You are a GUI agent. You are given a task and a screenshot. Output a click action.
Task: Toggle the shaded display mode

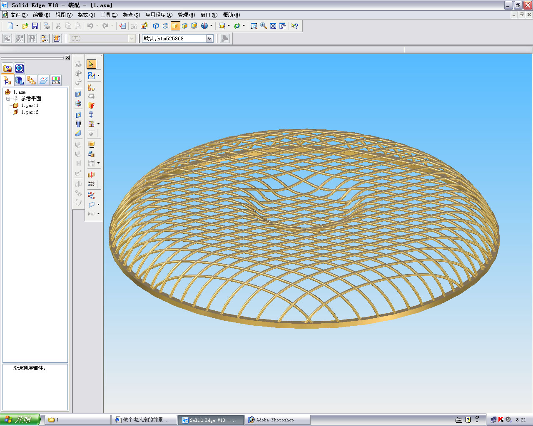(175, 26)
